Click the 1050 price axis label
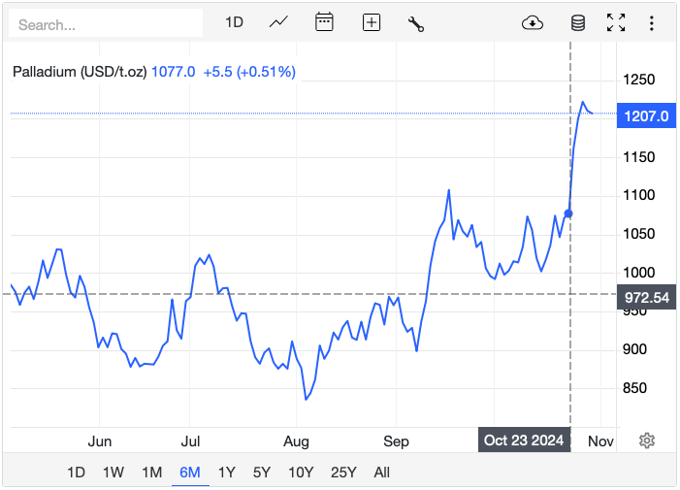The width and height of the screenshot is (680, 490). pos(639,234)
